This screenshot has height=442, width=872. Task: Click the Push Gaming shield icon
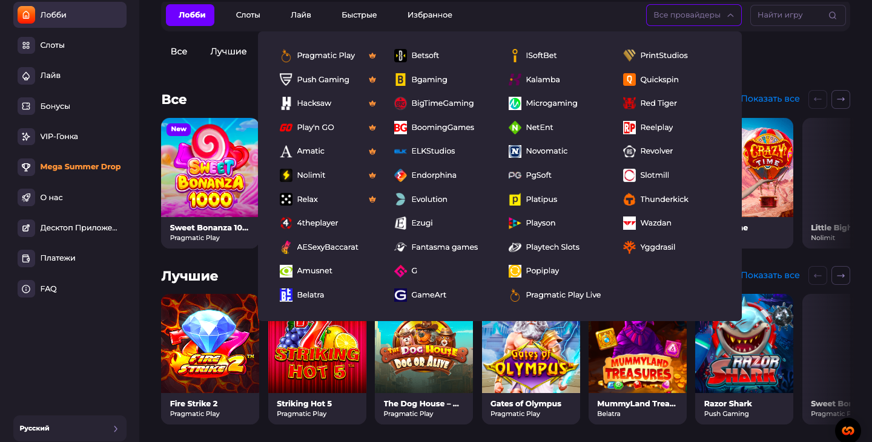[286, 79]
